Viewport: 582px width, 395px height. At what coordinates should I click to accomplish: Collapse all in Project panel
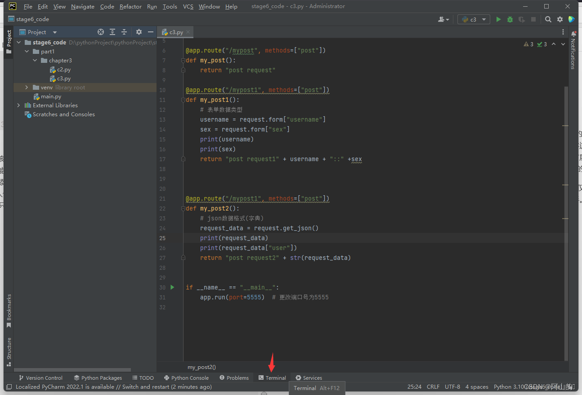124,32
